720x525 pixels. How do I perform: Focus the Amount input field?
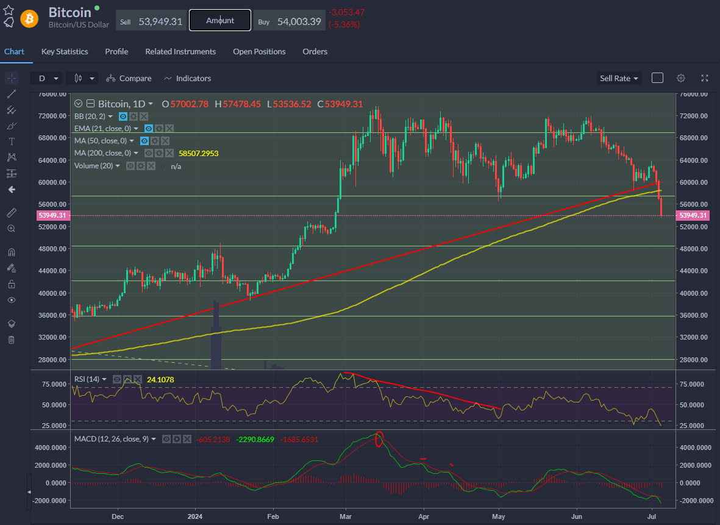pos(220,21)
